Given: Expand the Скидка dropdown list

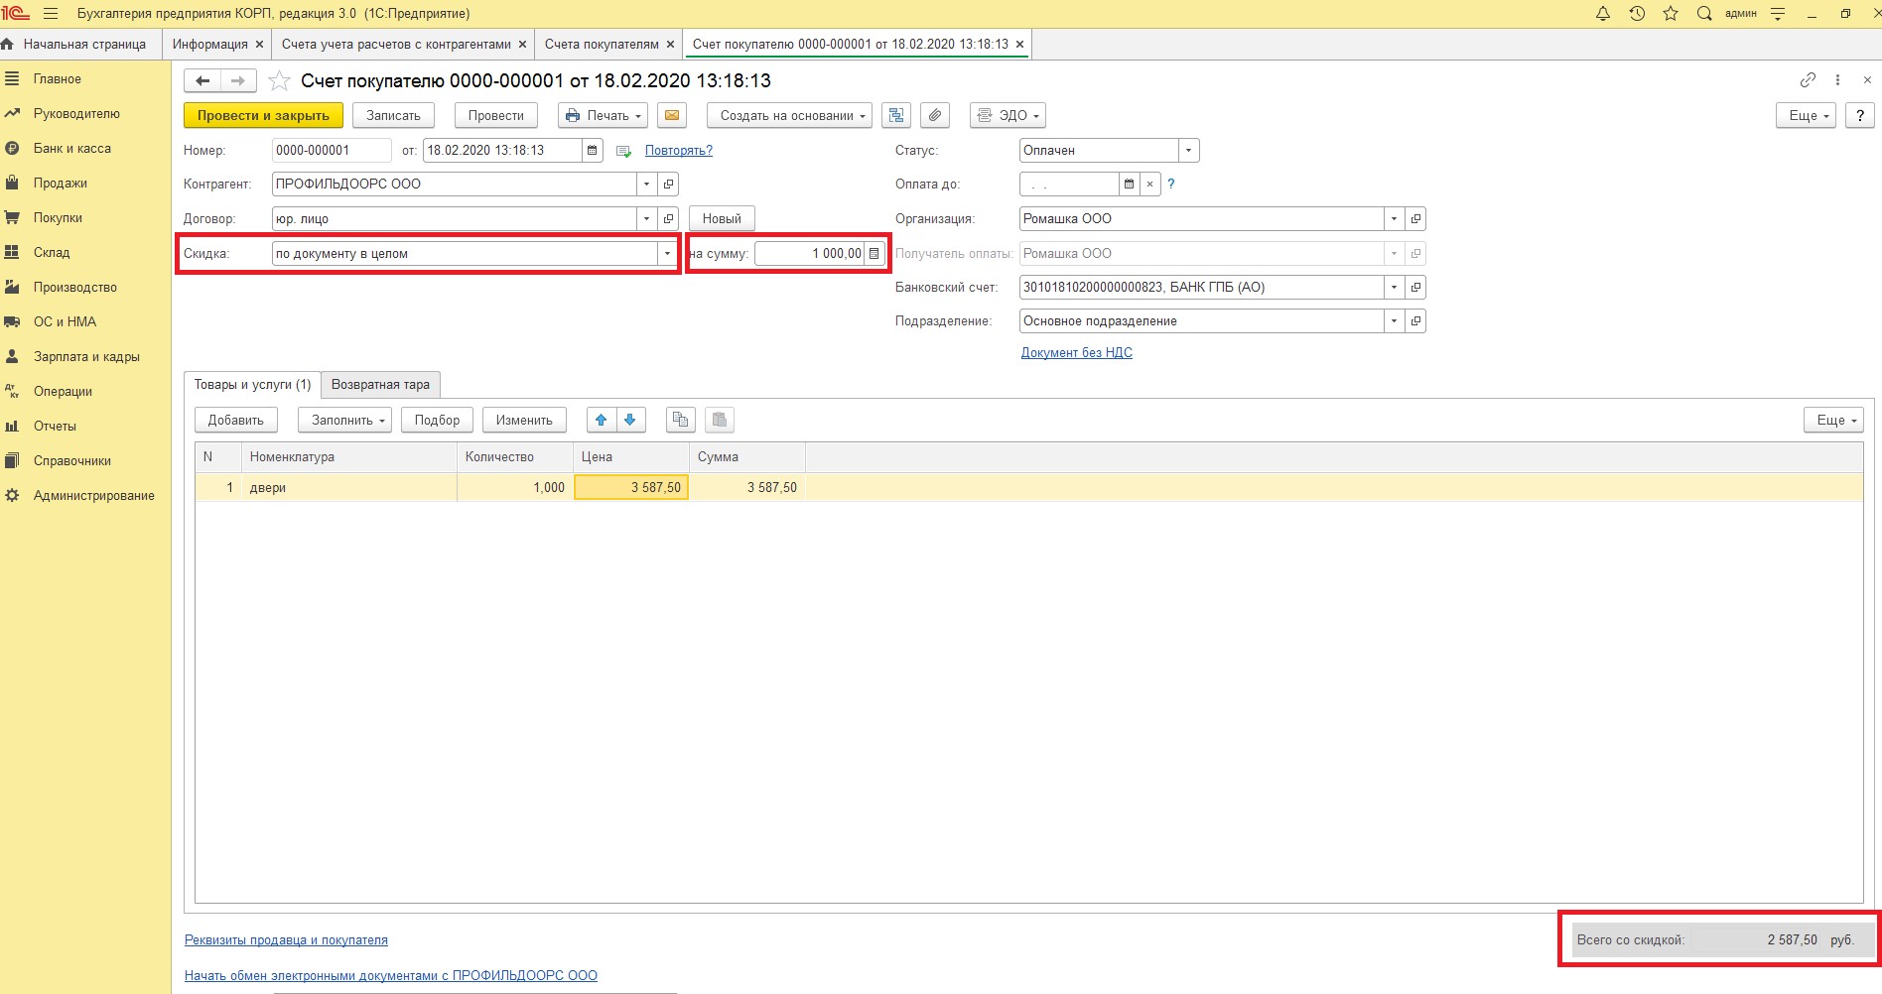Looking at the screenshot, I should pyautogui.click(x=667, y=254).
